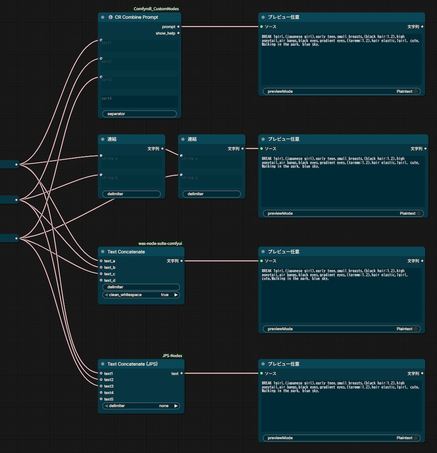Click right arrow of JPS delimiter none
Screen dimensions: 437x453
coord(175,406)
